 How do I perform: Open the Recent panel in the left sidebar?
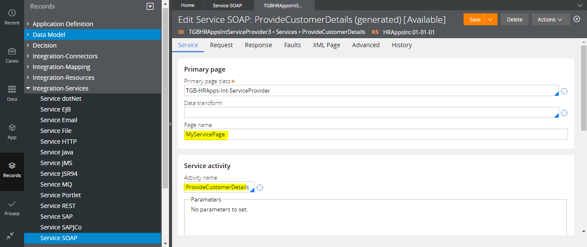[x=12, y=16]
